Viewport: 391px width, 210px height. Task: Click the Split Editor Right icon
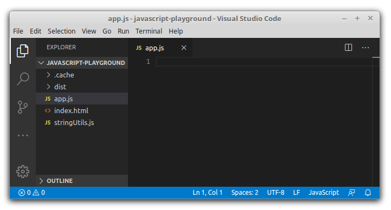point(348,48)
